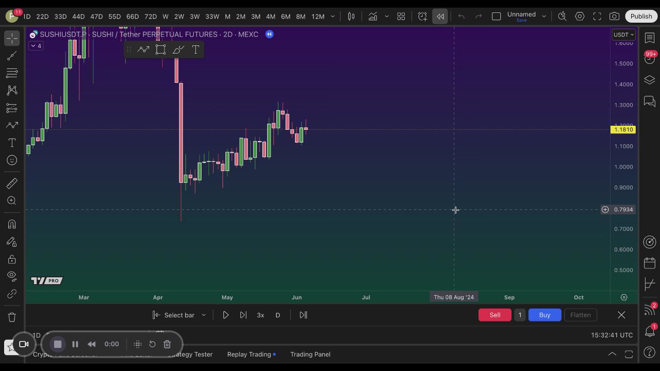
Task: Open the watchlist panel icon
Action: pyautogui.click(x=650, y=38)
